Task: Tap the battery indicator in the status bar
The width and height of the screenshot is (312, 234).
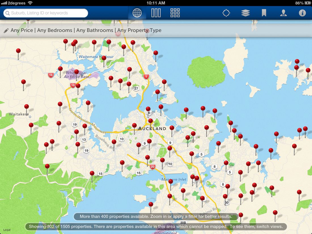Action: point(307,3)
